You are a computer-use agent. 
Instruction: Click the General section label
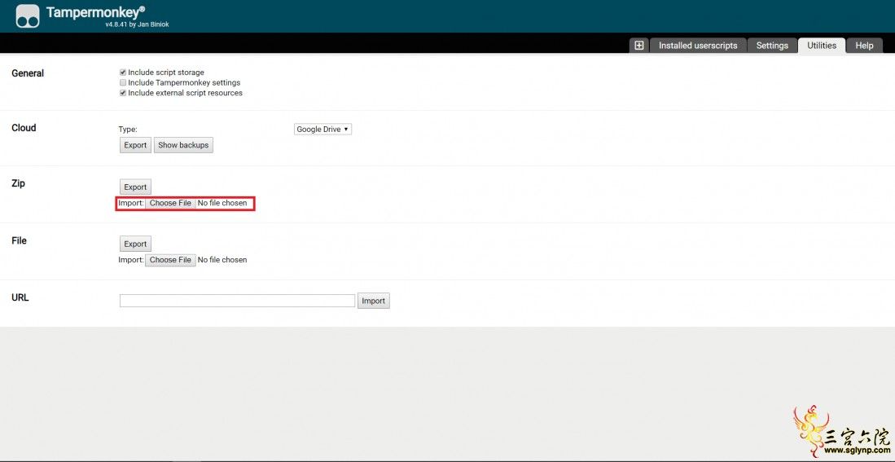pos(28,73)
